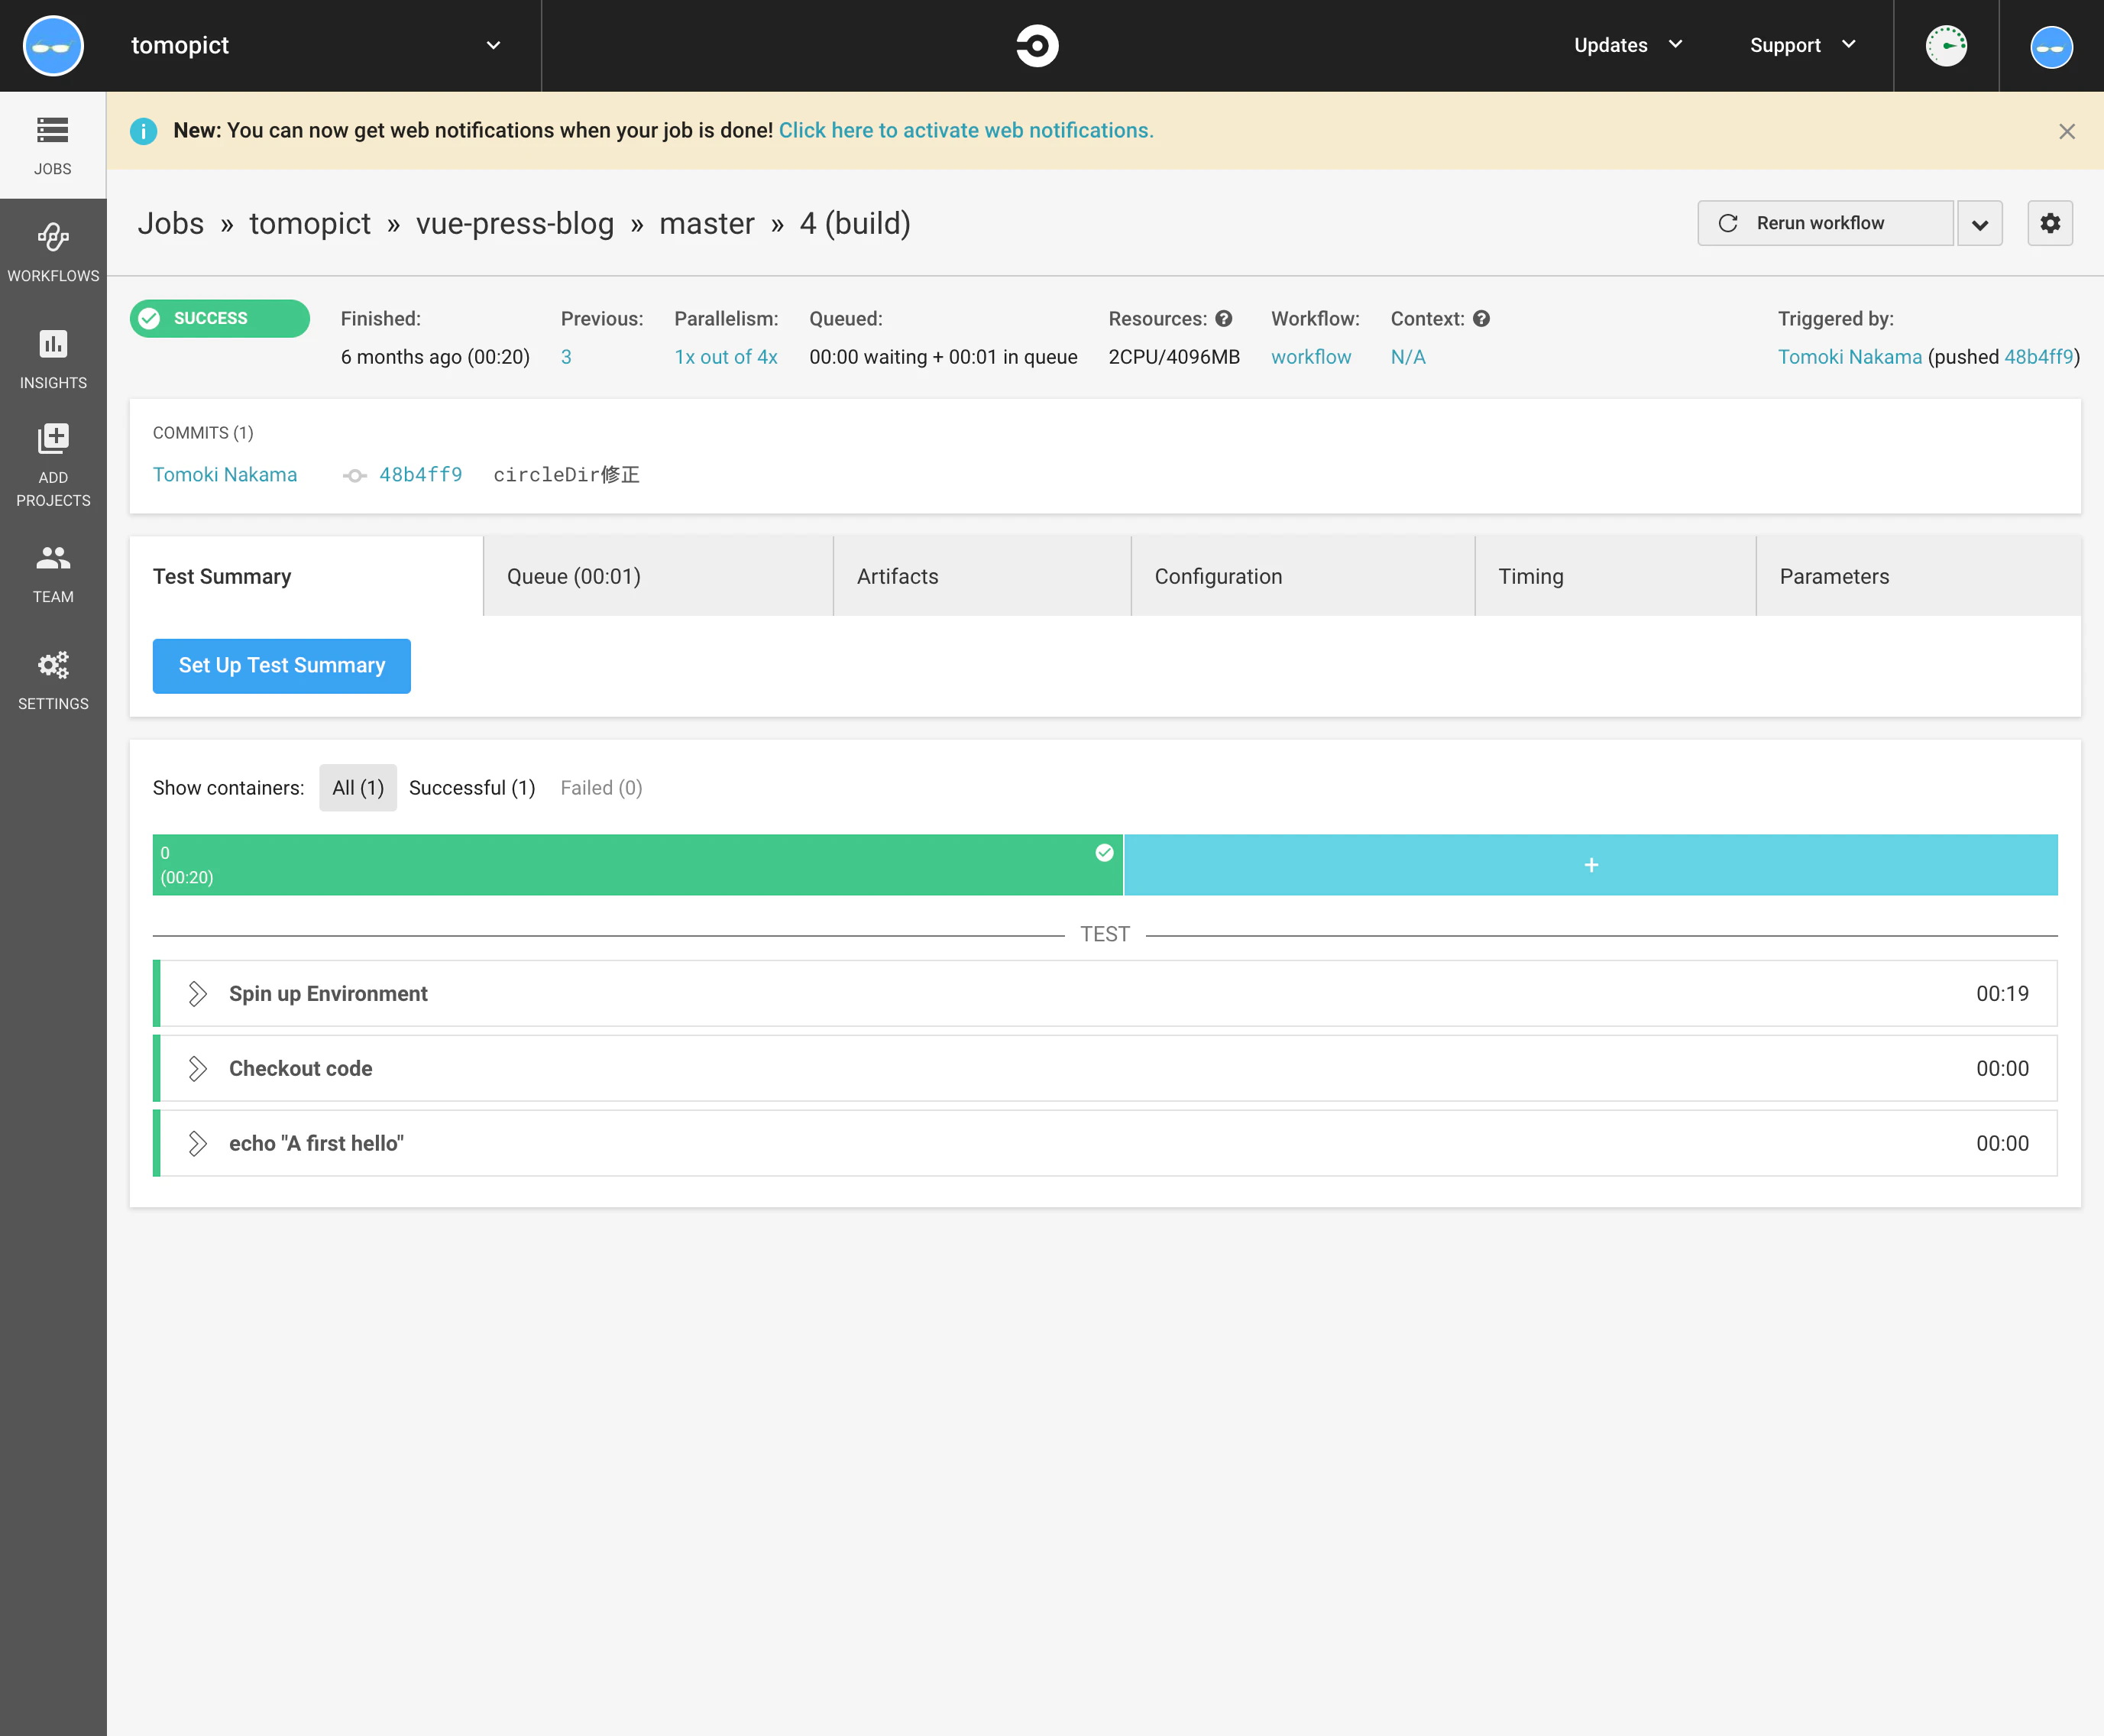Expand the Rerun workflow options arrow
2104x1736 pixels.
1979,222
